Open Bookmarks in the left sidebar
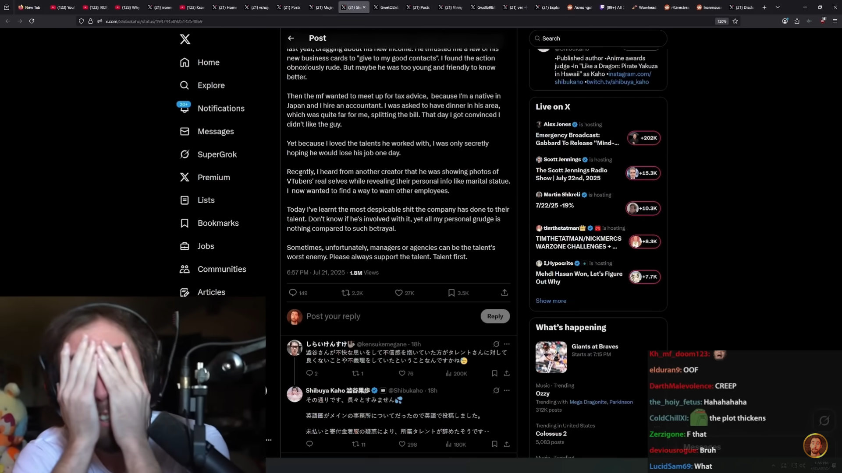The height and width of the screenshot is (473, 842). pos(217,223)
